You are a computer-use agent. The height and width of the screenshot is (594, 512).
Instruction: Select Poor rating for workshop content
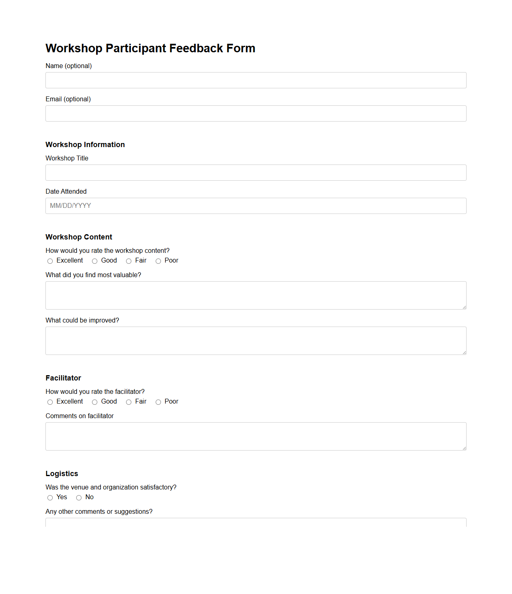coord(158,261)
